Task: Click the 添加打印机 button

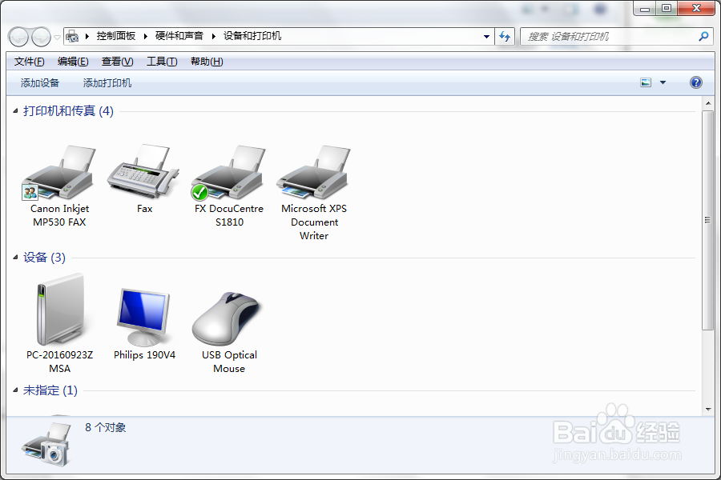Action: click(x=107, y=83)
